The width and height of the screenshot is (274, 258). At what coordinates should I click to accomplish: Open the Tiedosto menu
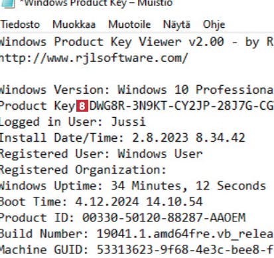[x=20, y=25]
